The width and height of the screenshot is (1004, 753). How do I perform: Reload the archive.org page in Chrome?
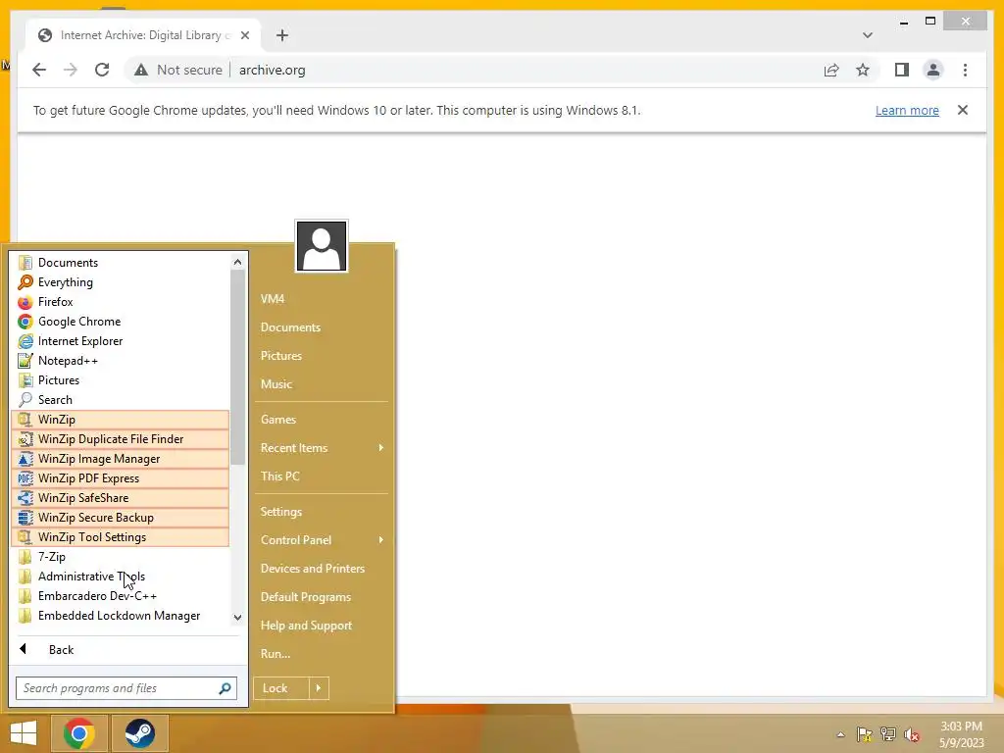(x=102, y=70)
